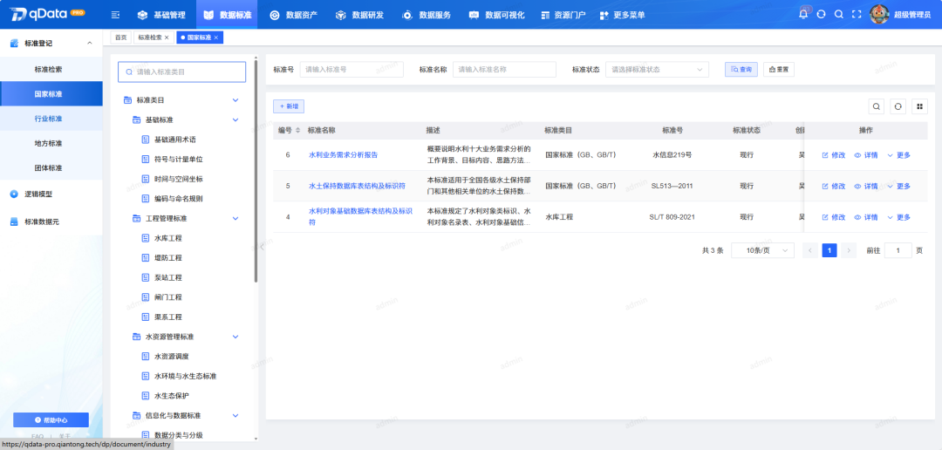
Task: Collapse the 信息化与数据标准 group
Action: 235,416
